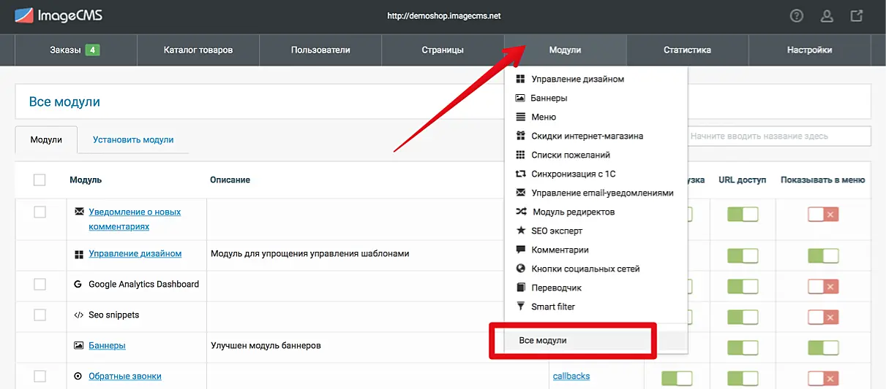The image size is (886, 389).
Task: Click the SEO эксперт star icon
Action: click(521, 231)
